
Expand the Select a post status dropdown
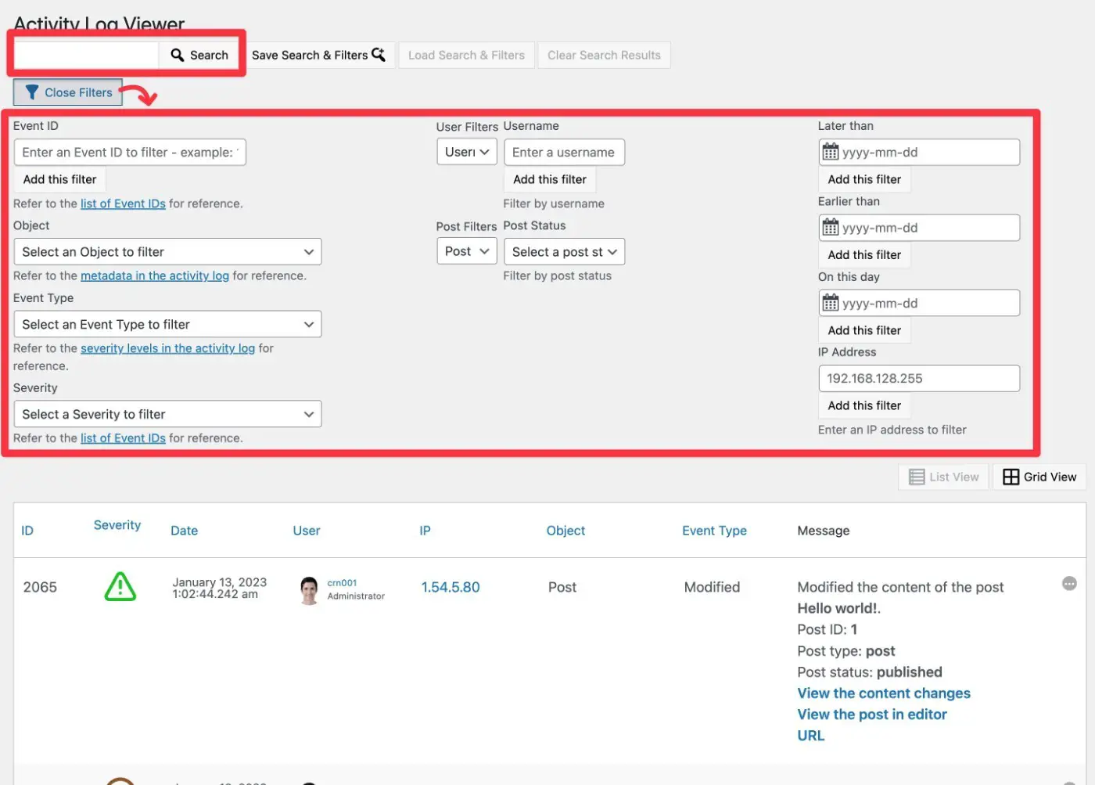click(564, 251)
